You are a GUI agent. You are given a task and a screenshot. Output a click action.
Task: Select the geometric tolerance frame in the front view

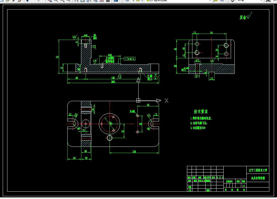(130, 59)
